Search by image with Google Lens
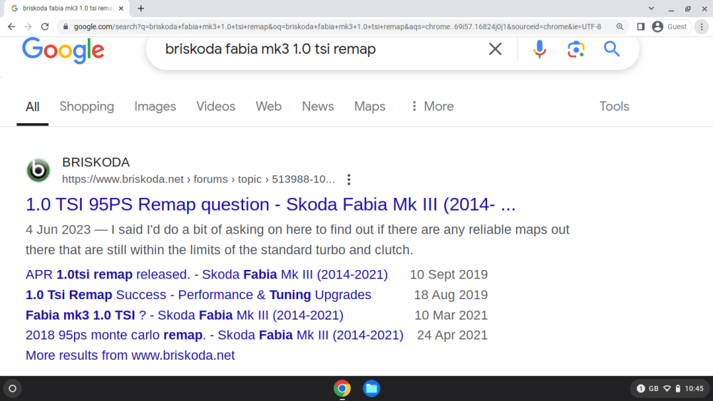Screen dimensions: 713x401 575,48
